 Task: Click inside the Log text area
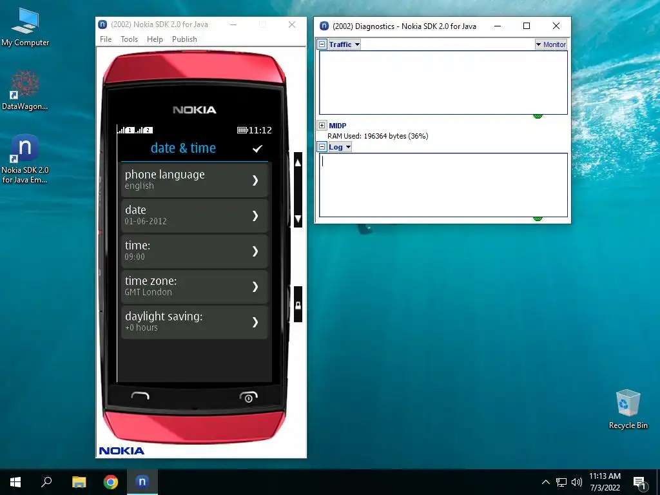coord(443,185)
